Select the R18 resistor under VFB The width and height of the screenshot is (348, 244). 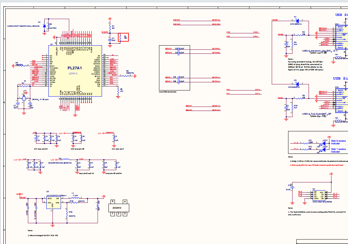pyautogui.click(x=67, y=215)
